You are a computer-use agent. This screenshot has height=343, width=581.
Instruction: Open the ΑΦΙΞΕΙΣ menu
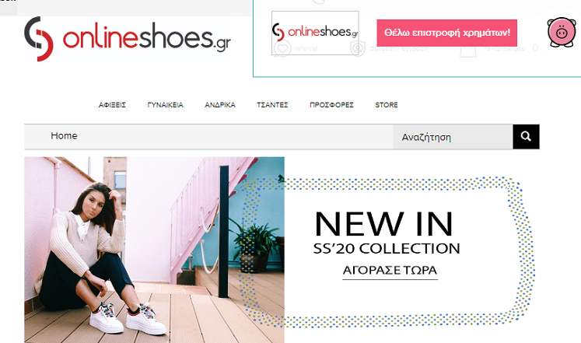pos(112,105)
